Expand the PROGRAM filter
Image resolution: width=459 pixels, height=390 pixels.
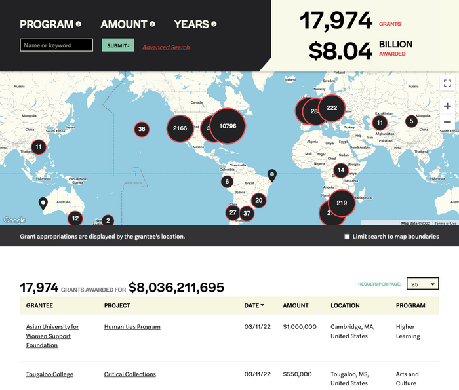tap(50, 24)
